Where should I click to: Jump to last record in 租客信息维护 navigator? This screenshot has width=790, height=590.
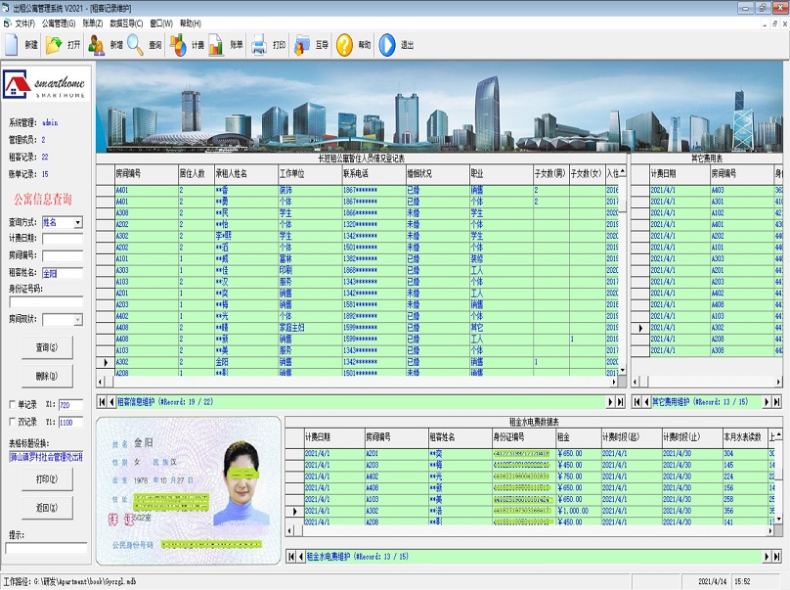pyautogui.click(x=620, y=402)
